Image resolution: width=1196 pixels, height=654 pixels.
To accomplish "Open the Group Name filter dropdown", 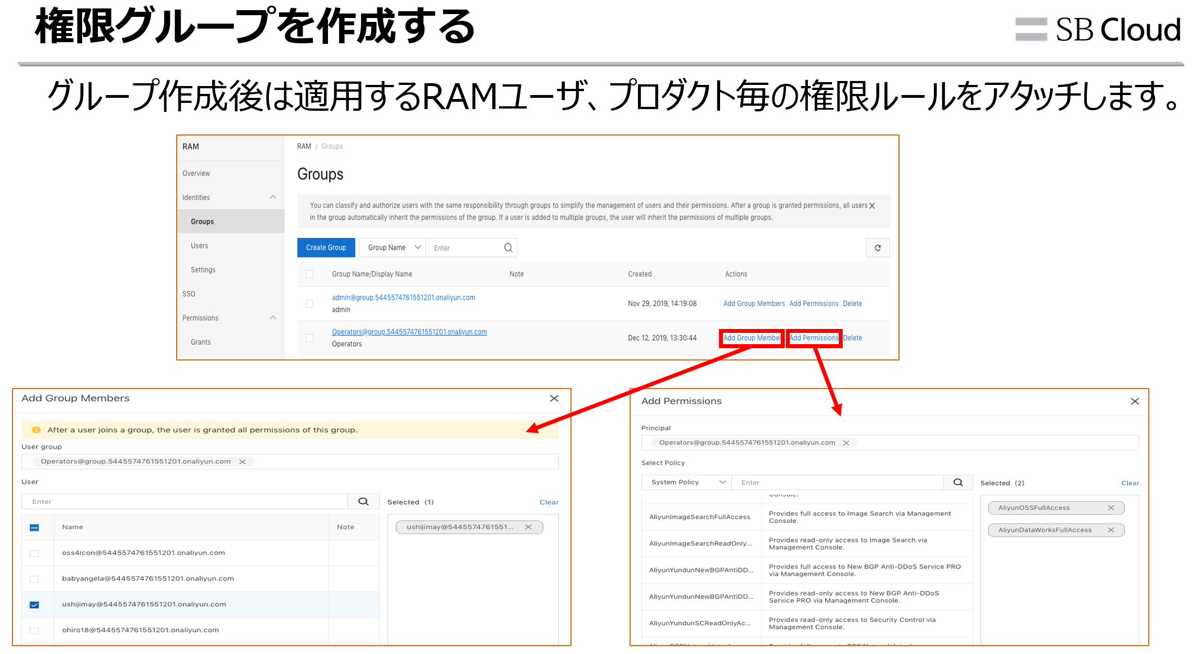I will (393, 248).
